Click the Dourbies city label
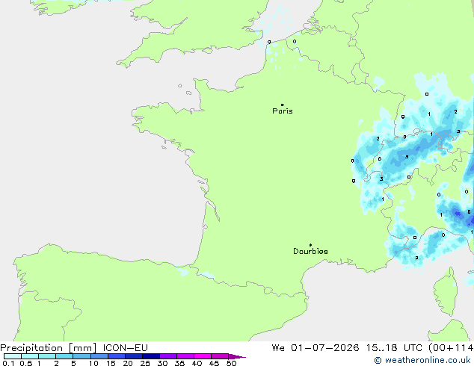This screenshot has height=366, width=474. [x=310, y=251]
